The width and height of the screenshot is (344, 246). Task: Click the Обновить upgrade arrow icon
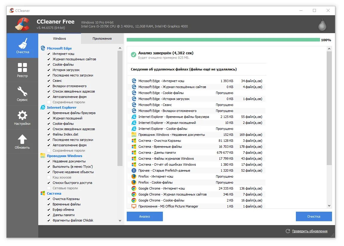(22, 139)
